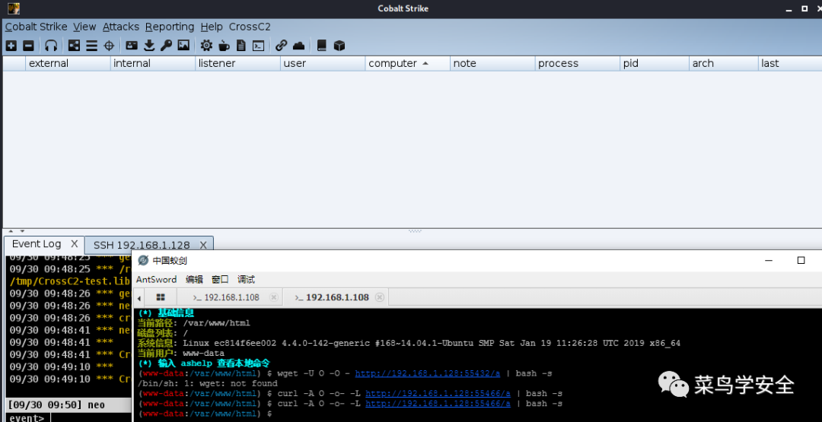Viewport: 822px width, 422px height.
Task: Close the active 192.168.1.108 AntSword tab
Action: [380, 297]
